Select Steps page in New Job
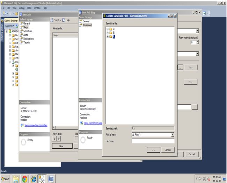 (25, 27)
